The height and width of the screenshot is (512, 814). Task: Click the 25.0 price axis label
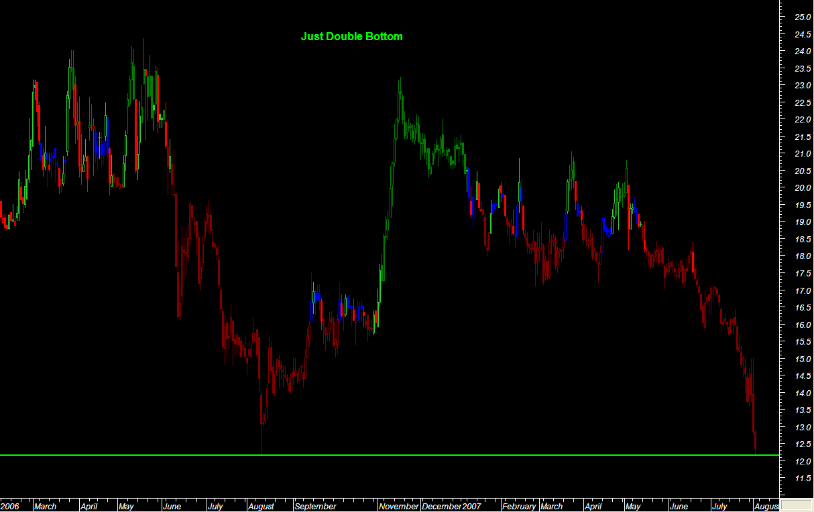pyautogui.click(x=803, y=17)
